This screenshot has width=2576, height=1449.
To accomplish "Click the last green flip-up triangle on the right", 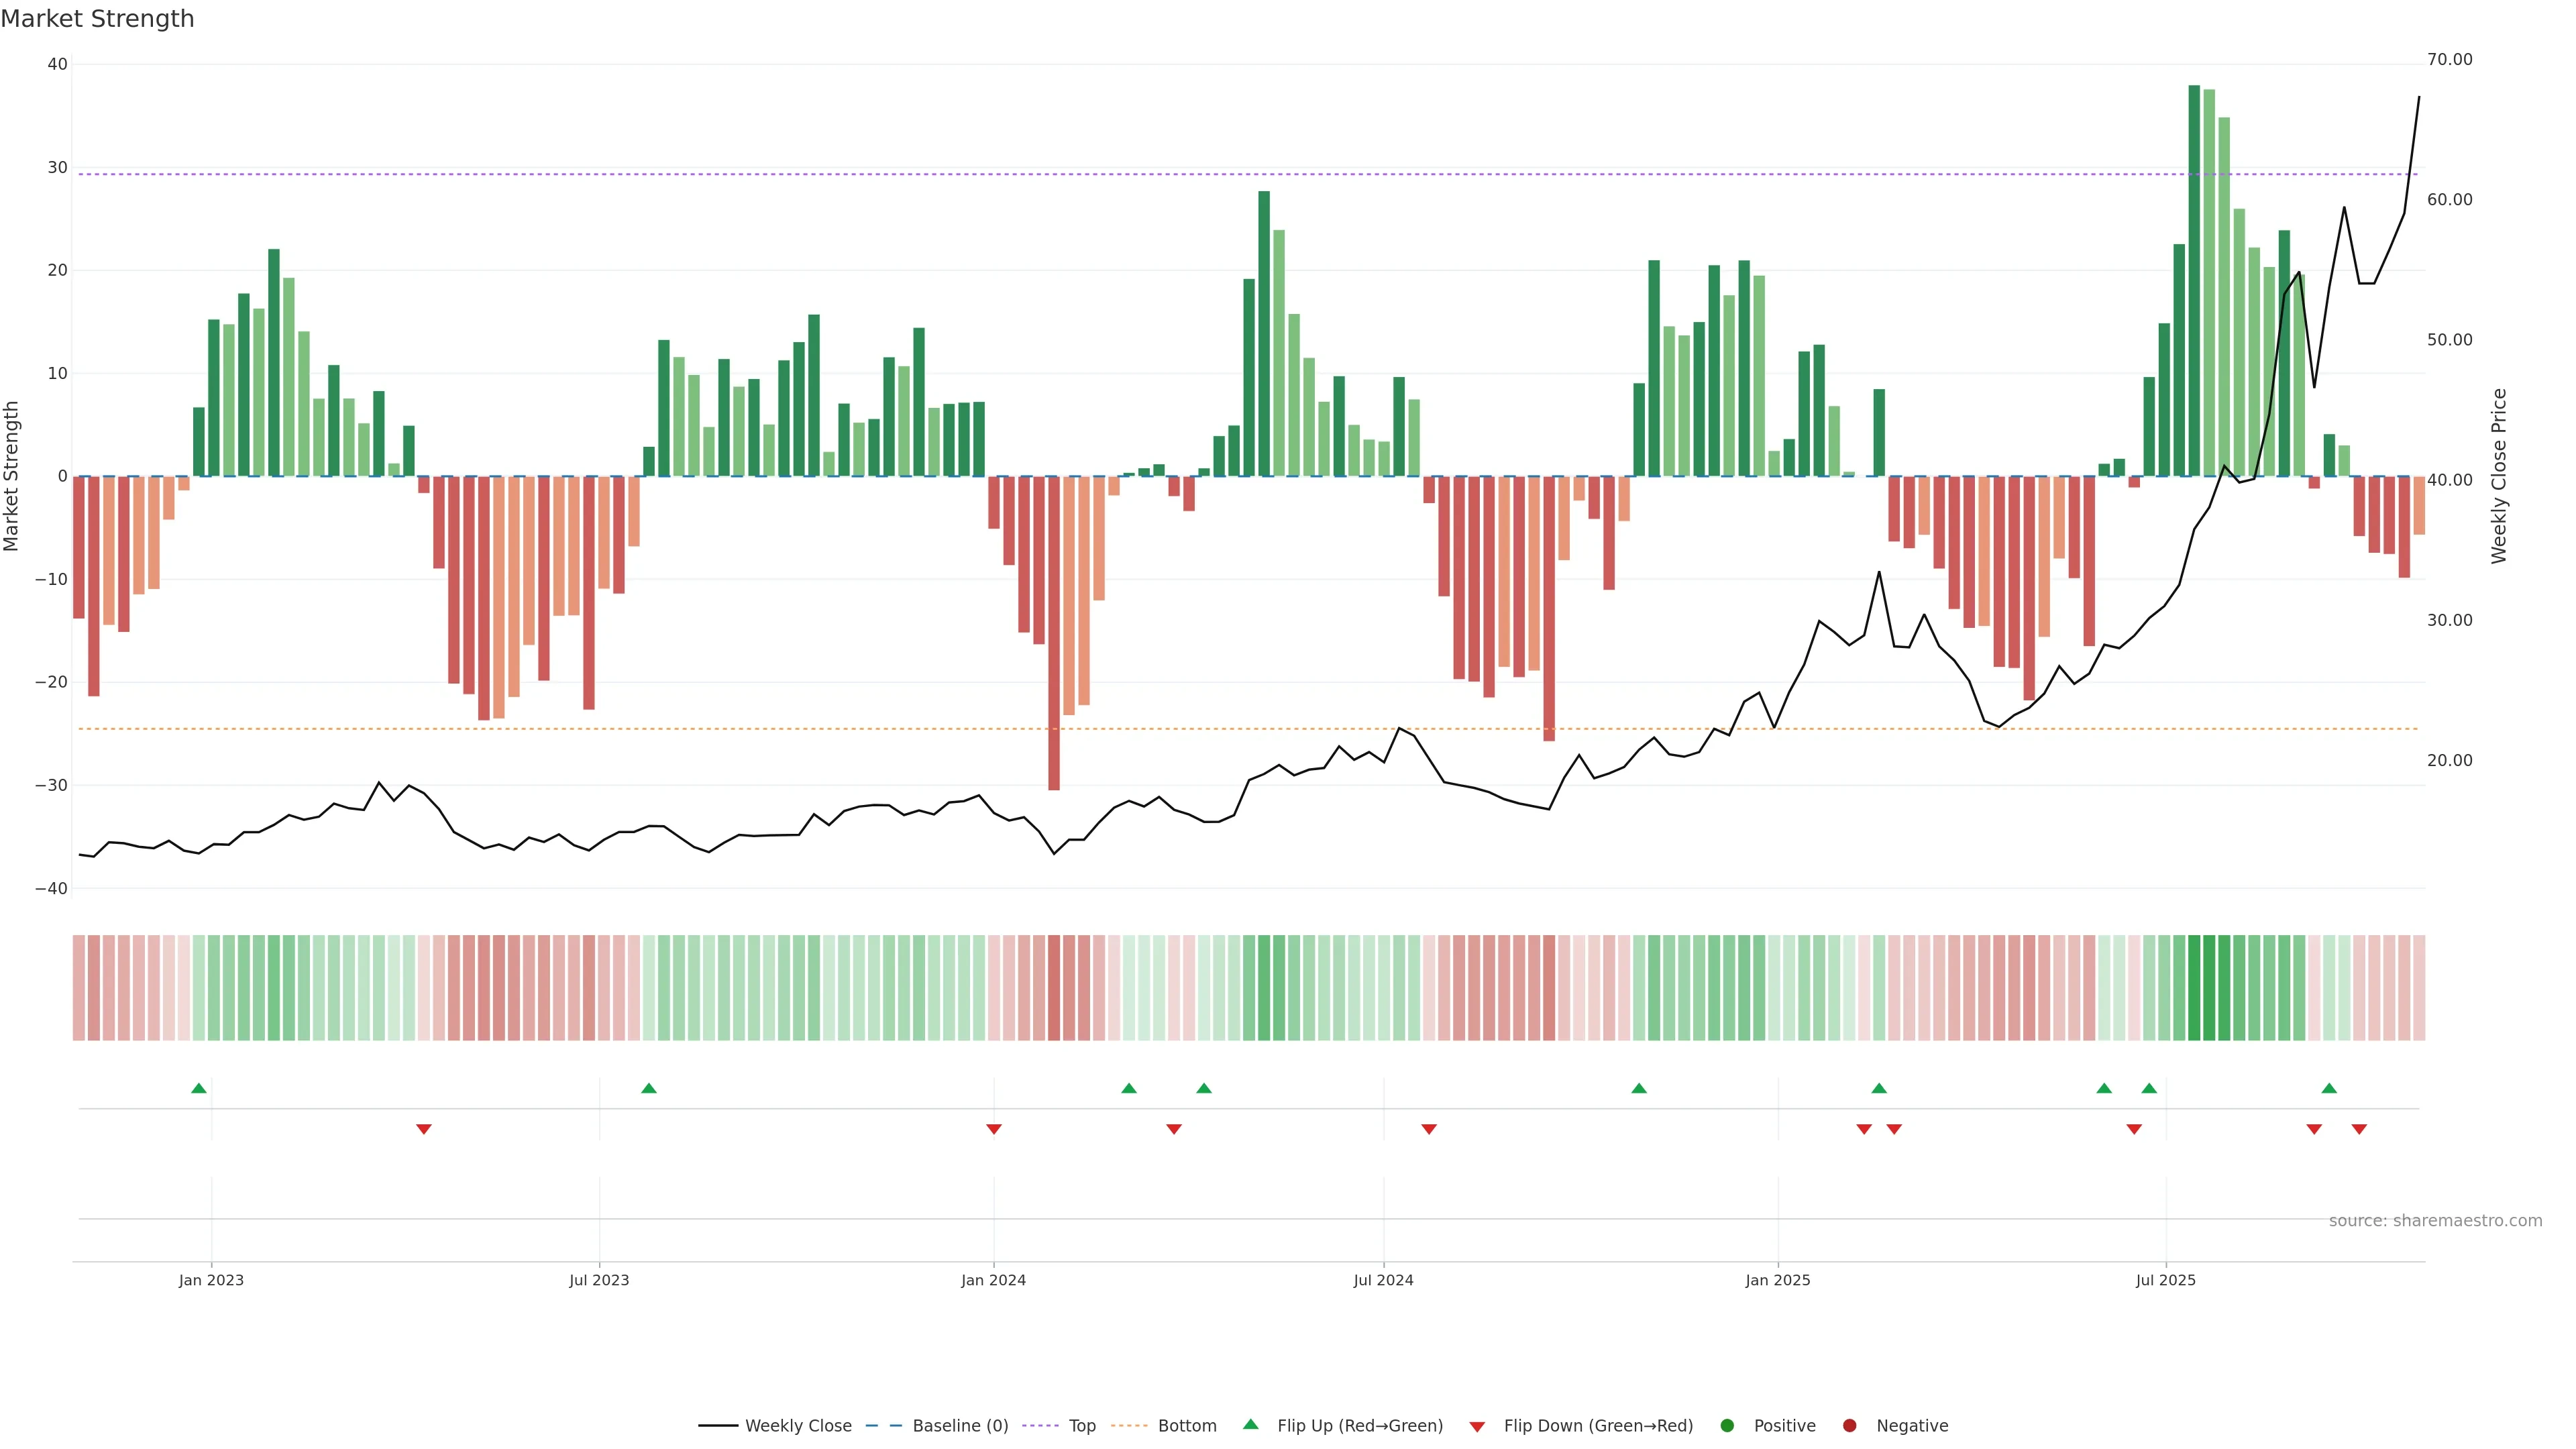I will coord(2329,1088).
